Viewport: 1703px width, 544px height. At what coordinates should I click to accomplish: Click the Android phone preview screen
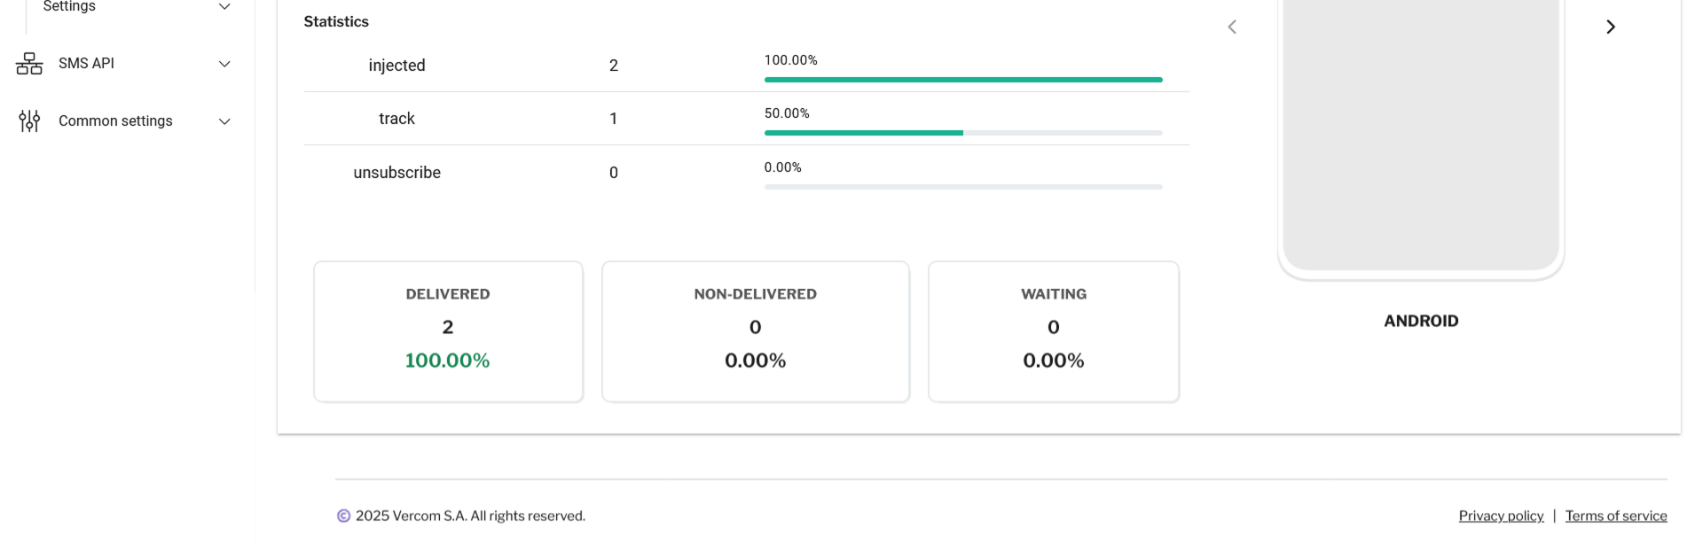1420,133
